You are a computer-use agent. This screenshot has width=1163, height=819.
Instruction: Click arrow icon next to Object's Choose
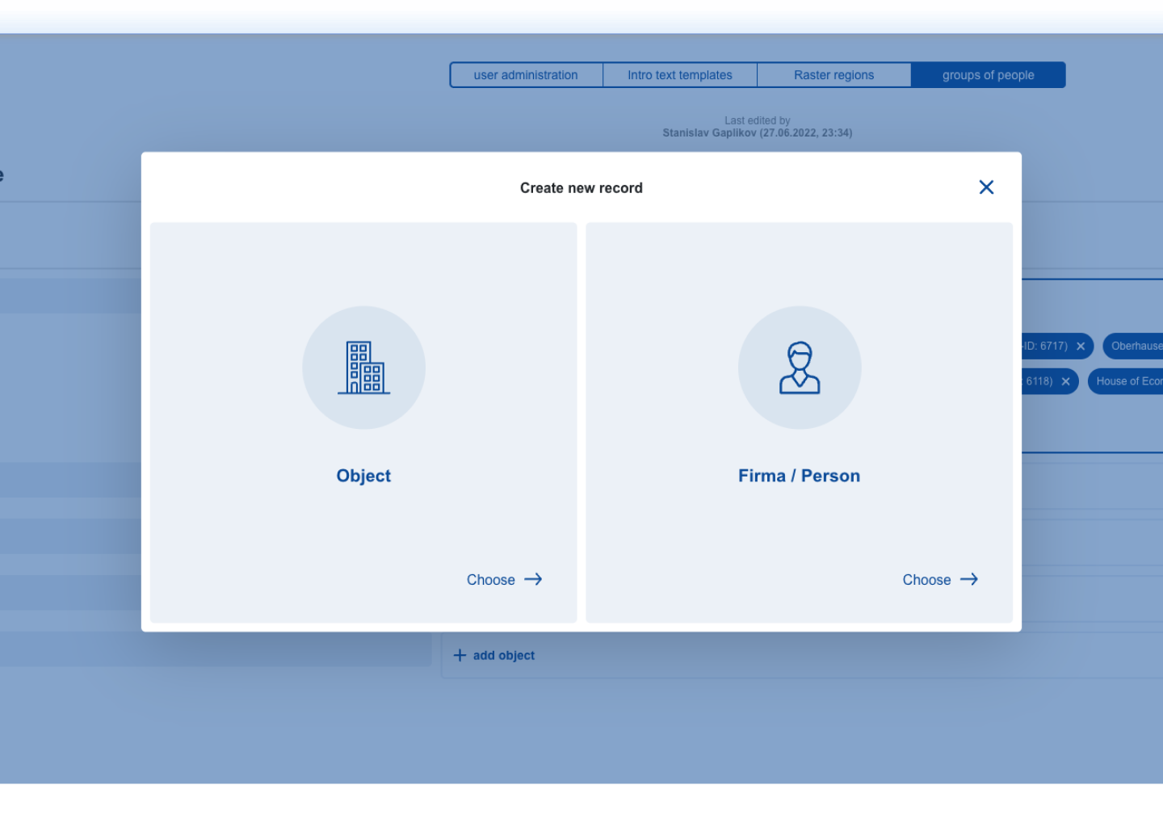(533, 579)
